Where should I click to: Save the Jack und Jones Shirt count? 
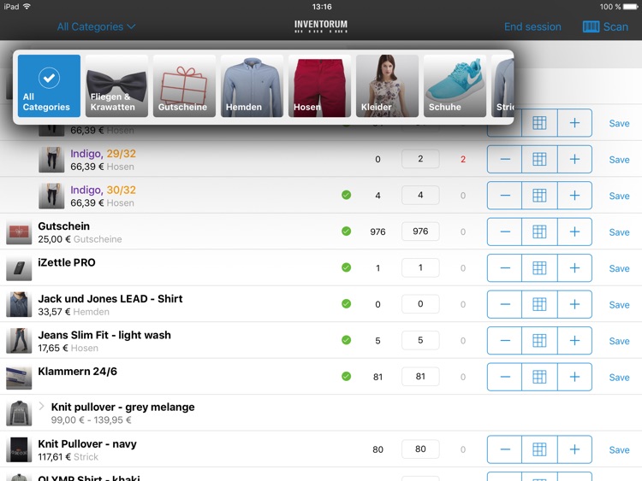[619, 305]
